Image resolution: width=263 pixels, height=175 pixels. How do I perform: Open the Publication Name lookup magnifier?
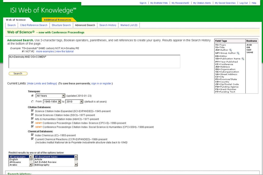point(243,59)
